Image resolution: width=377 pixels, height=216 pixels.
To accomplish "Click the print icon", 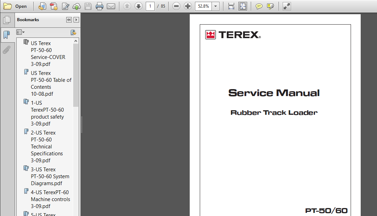I will click(x=99, y=6).
